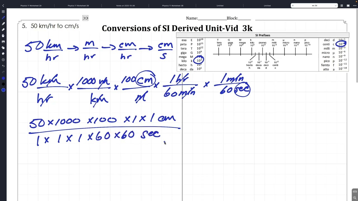
Task: Open the three-dot more options menu
Action: 355,6
